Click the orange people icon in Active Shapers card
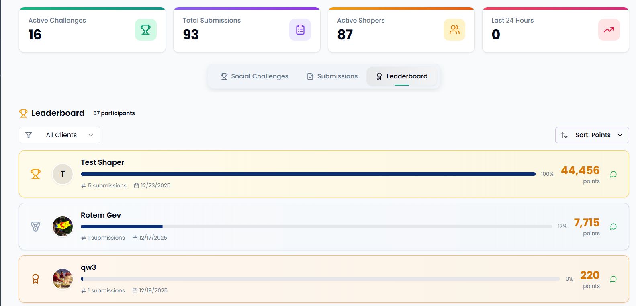Image resolution: width=636 pixels, height=306 pixels. [x=454, y=30]
